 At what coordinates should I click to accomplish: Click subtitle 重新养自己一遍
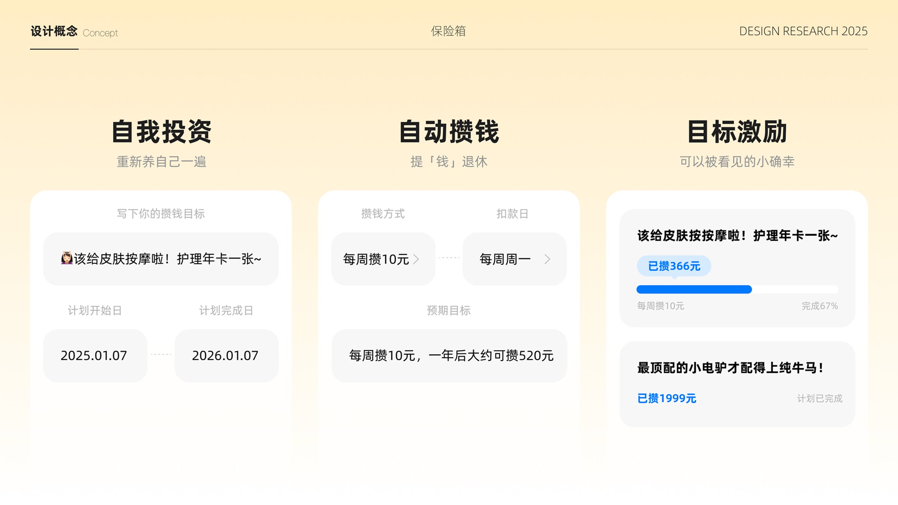pos(161,162)
